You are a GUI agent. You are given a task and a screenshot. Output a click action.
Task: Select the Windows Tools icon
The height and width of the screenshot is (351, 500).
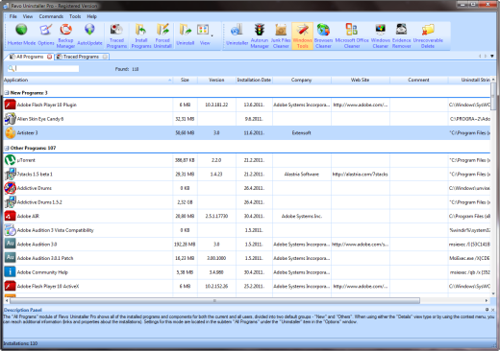(303, 35)
